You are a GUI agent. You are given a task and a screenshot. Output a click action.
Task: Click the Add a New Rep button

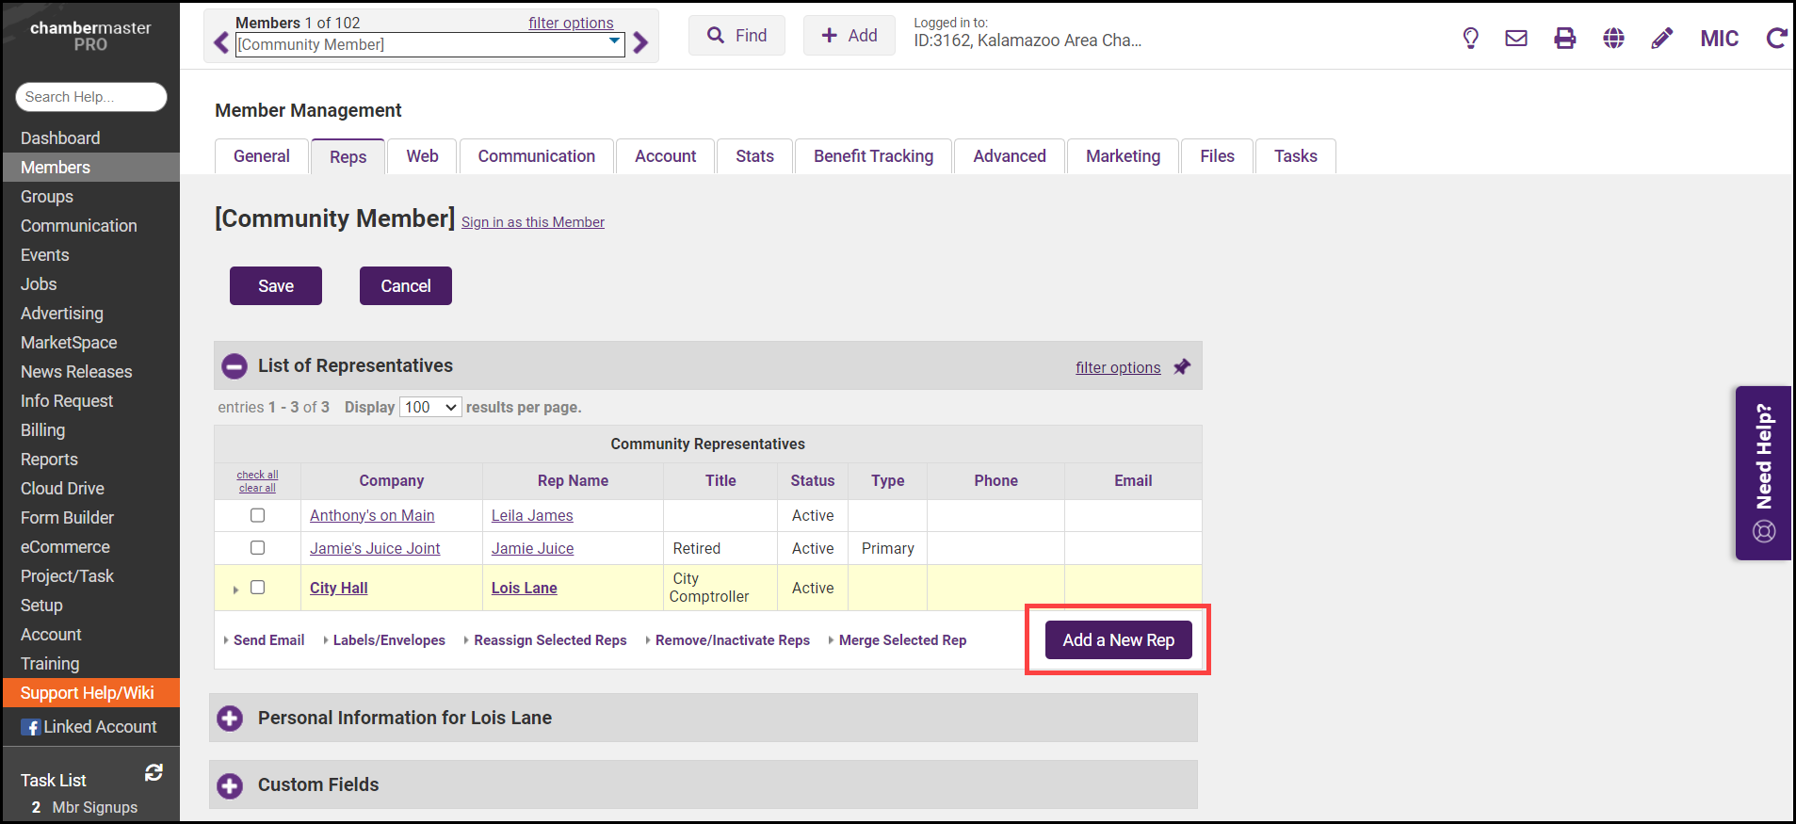coord(1118,640)
